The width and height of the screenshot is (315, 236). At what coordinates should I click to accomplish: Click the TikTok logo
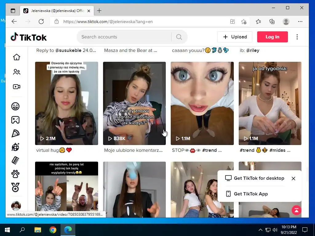click(x=29, y=37)
